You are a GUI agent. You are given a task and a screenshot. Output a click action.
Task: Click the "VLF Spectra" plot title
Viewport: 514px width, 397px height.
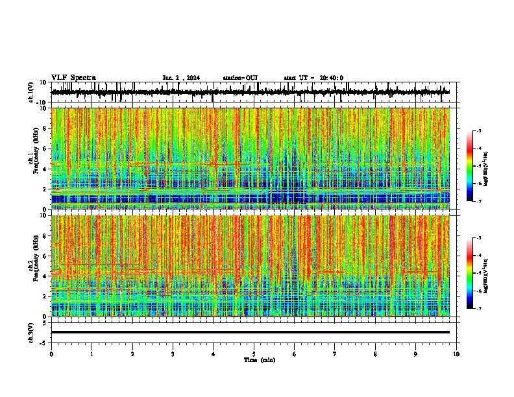coord(73,78)
